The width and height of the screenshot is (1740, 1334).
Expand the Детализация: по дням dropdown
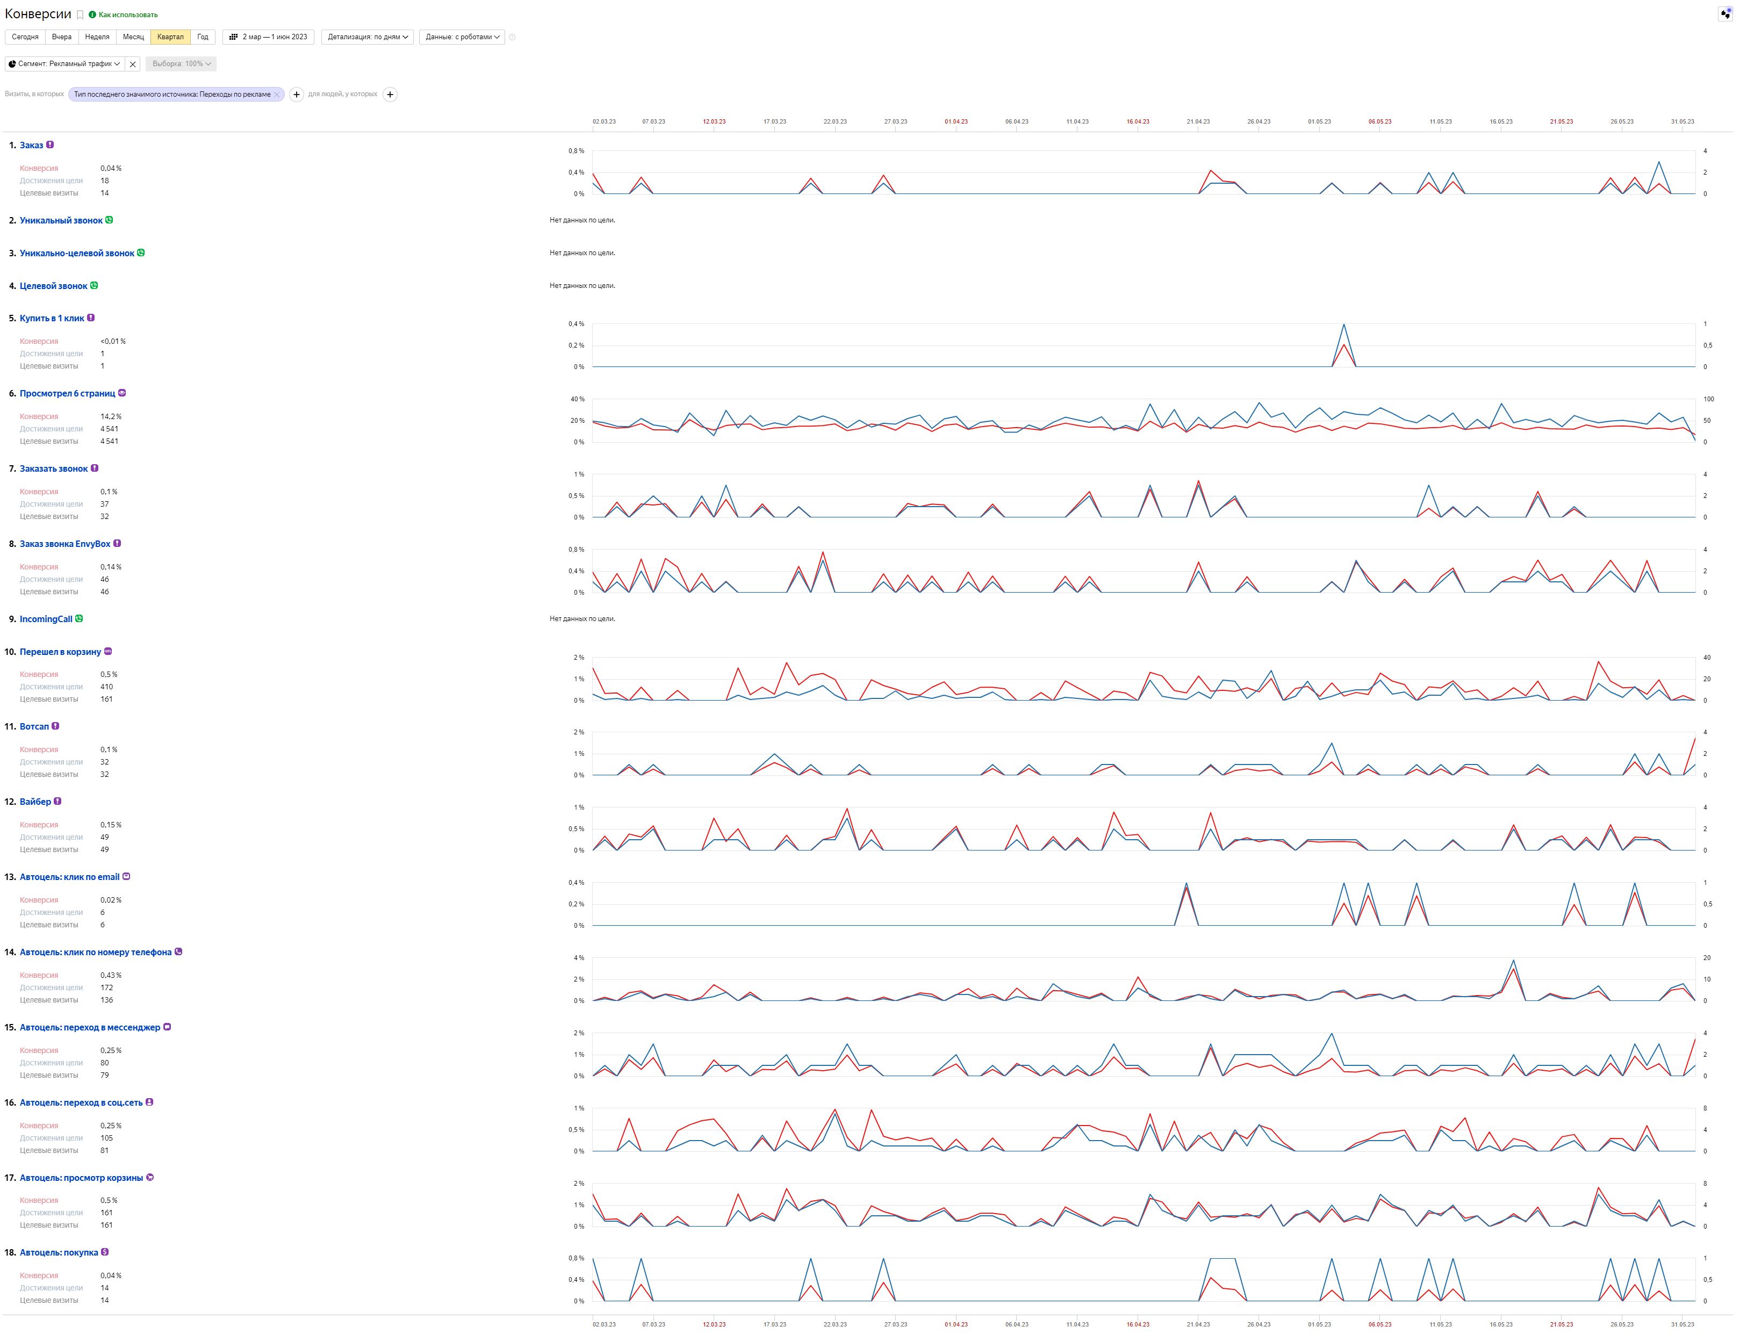click(368, 37)
